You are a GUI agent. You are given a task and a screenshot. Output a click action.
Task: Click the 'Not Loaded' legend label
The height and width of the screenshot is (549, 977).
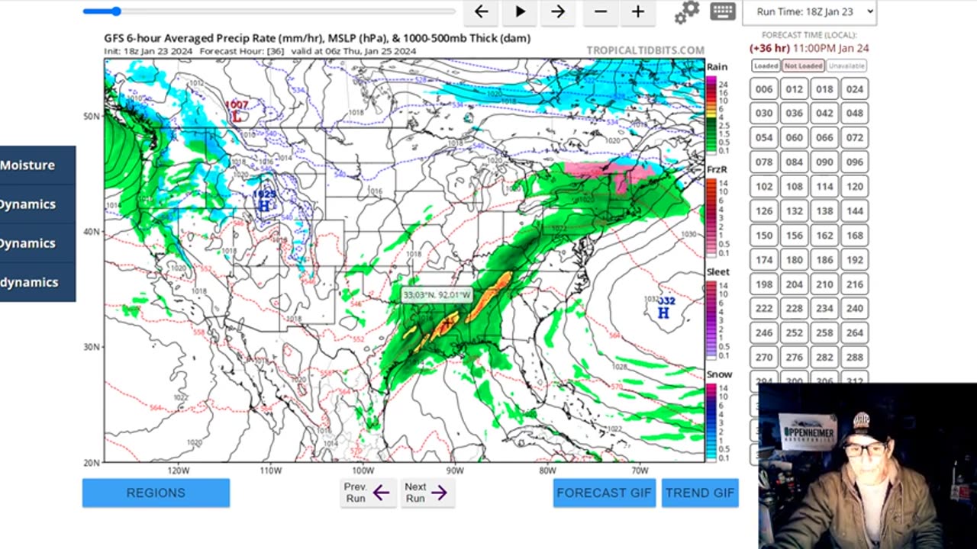click(803, 66)
